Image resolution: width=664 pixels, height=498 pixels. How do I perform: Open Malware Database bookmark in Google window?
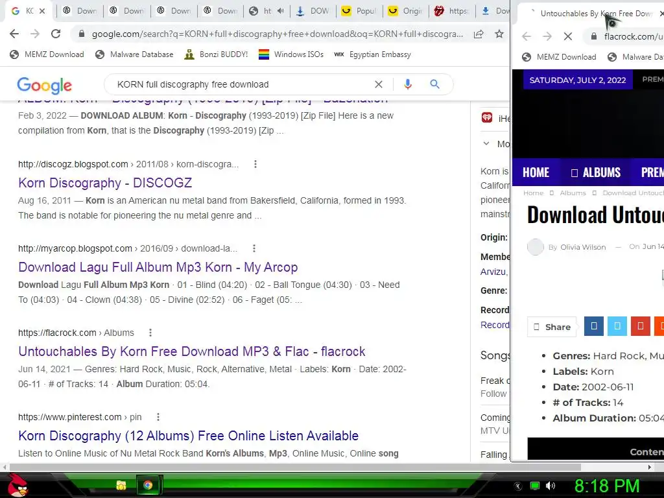pyautogui.click(x=135, y=54)
